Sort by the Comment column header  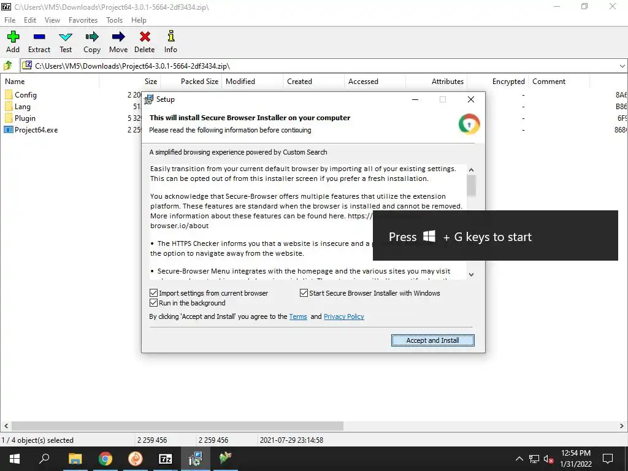pos(559,82)
